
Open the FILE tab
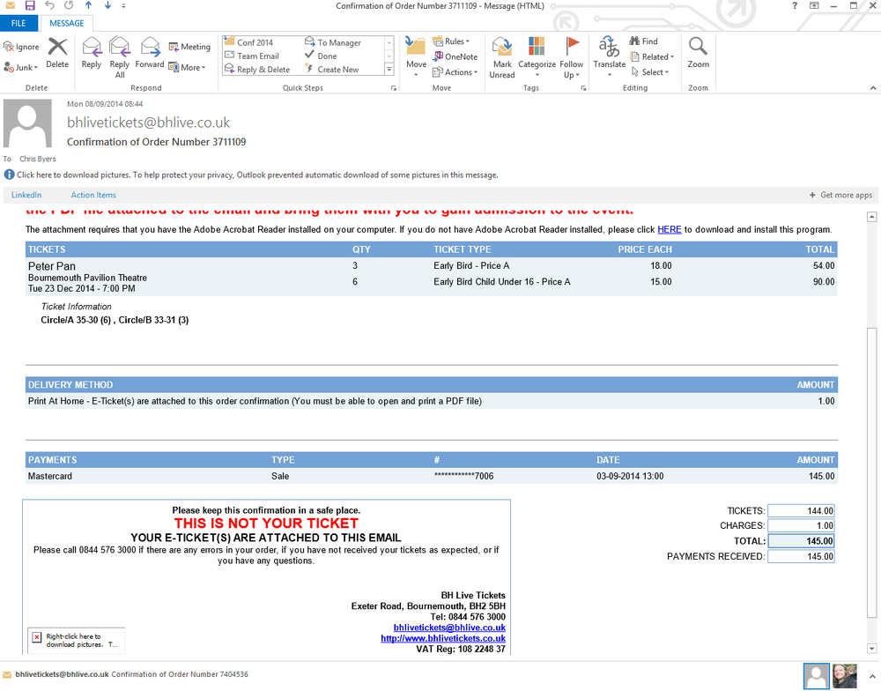(x=19, y=23)
